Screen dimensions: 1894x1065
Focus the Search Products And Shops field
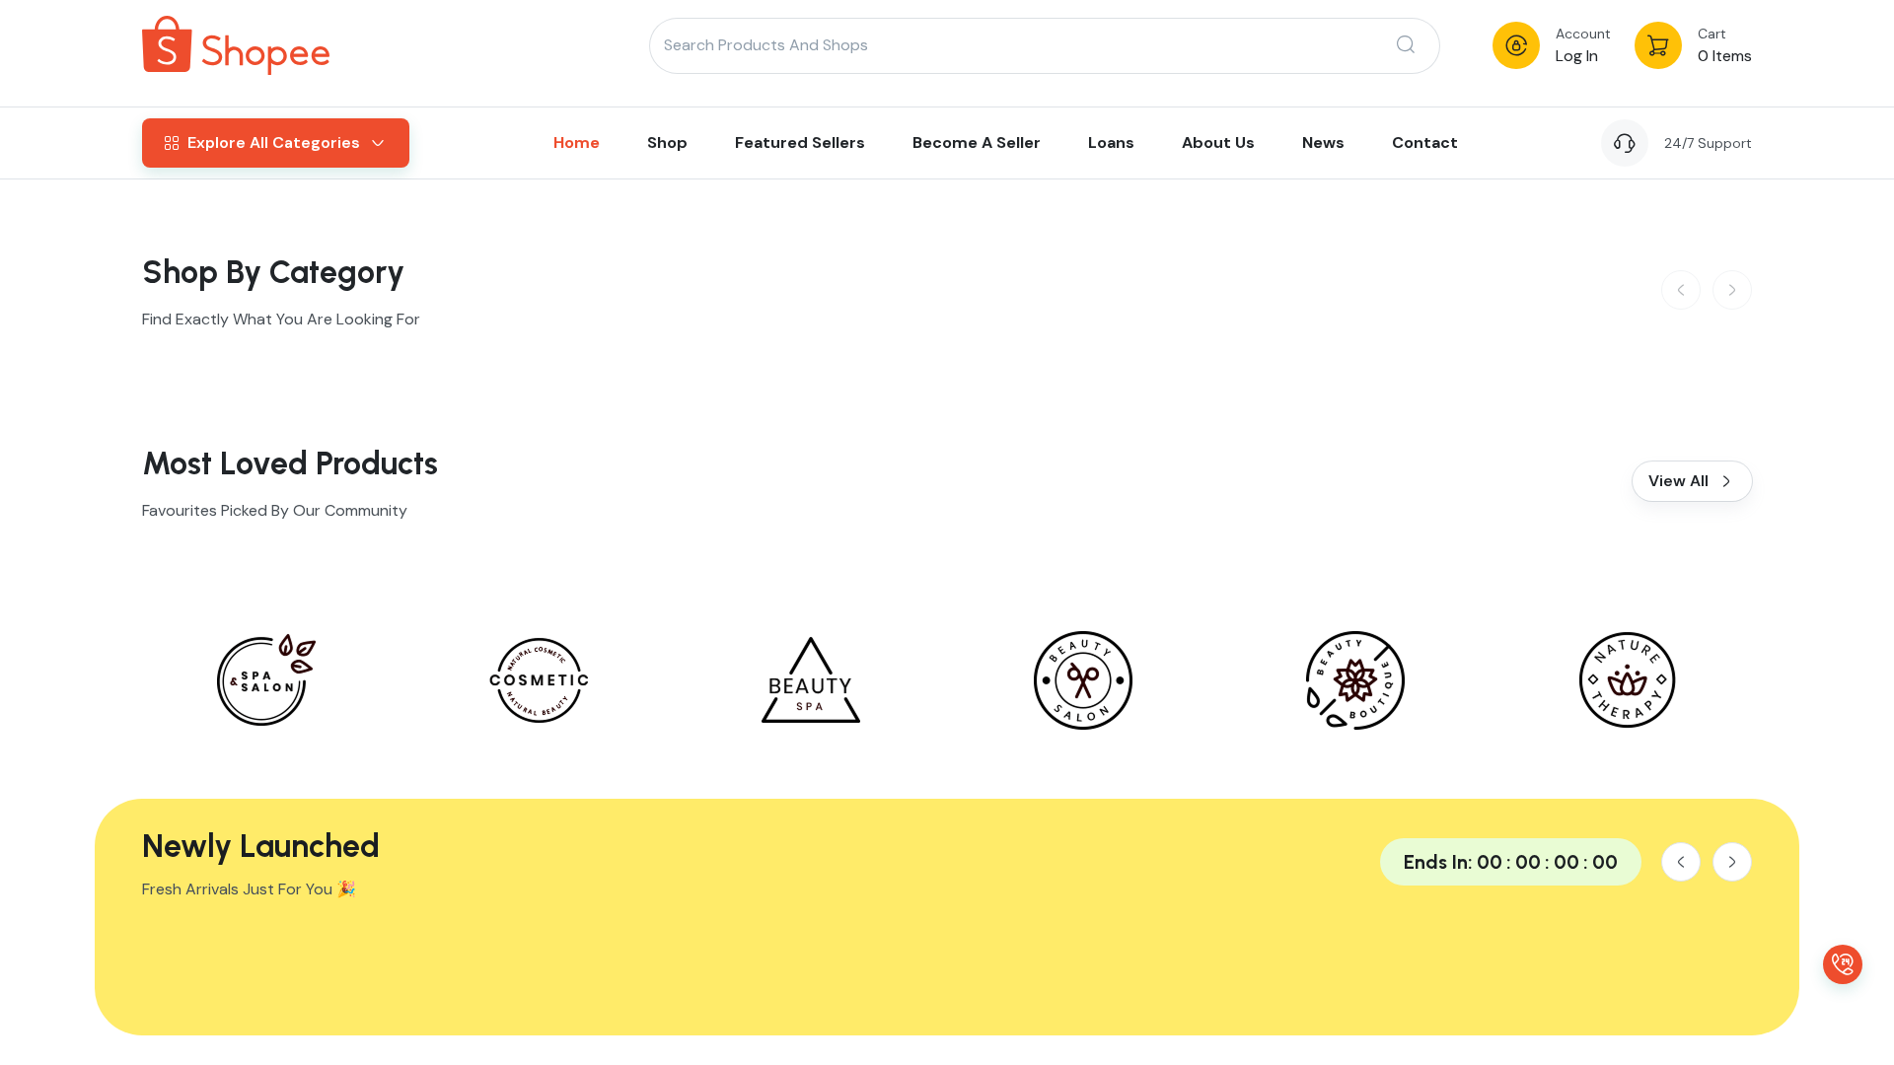click(1045, 45)
